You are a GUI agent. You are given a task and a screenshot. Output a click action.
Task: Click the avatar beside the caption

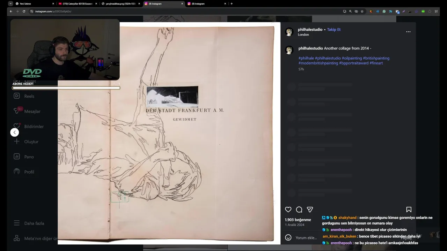pyautogui.click(x=289, y=50)
